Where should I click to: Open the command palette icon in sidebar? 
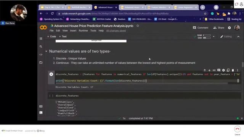pyautogui.click(x=41, y=107)
